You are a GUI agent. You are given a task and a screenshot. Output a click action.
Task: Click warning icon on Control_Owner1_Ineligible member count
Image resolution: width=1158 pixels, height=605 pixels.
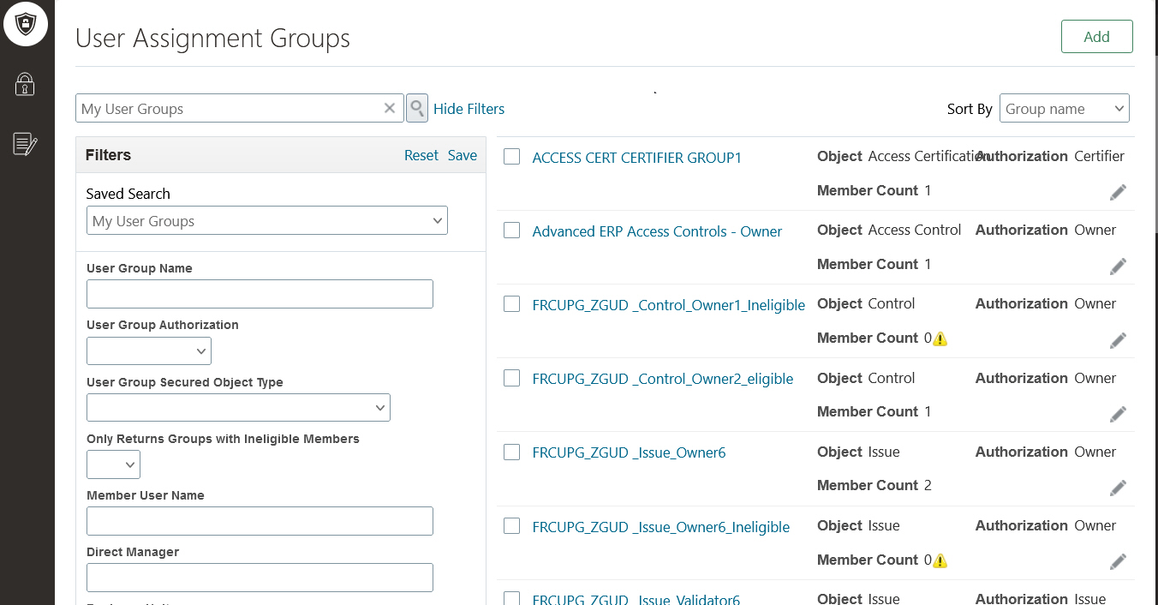[x=940, y=338]
